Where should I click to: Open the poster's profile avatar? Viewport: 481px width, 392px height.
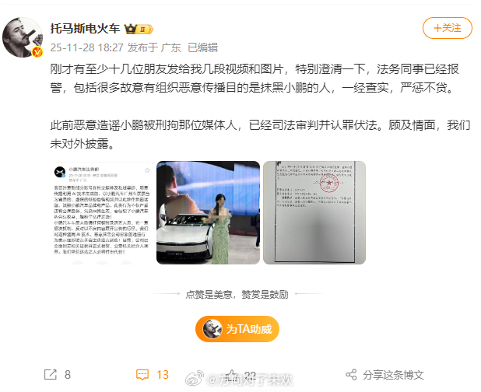[23, 37]
